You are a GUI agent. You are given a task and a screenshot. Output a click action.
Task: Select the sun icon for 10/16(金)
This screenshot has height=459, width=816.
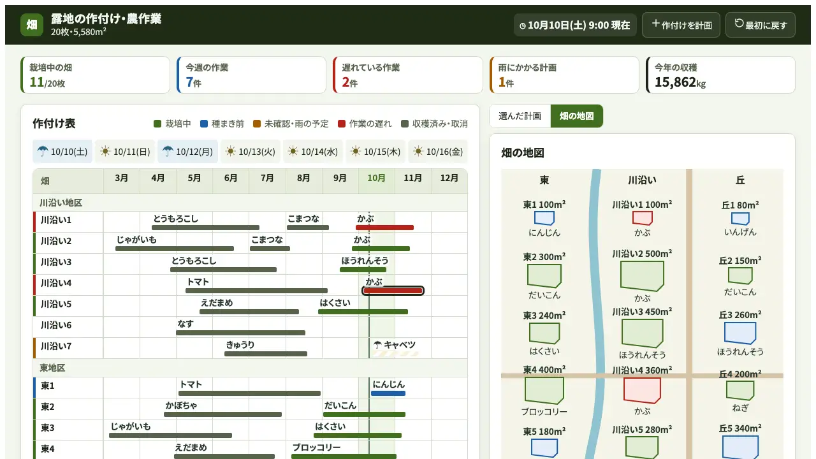click(418, 152)
